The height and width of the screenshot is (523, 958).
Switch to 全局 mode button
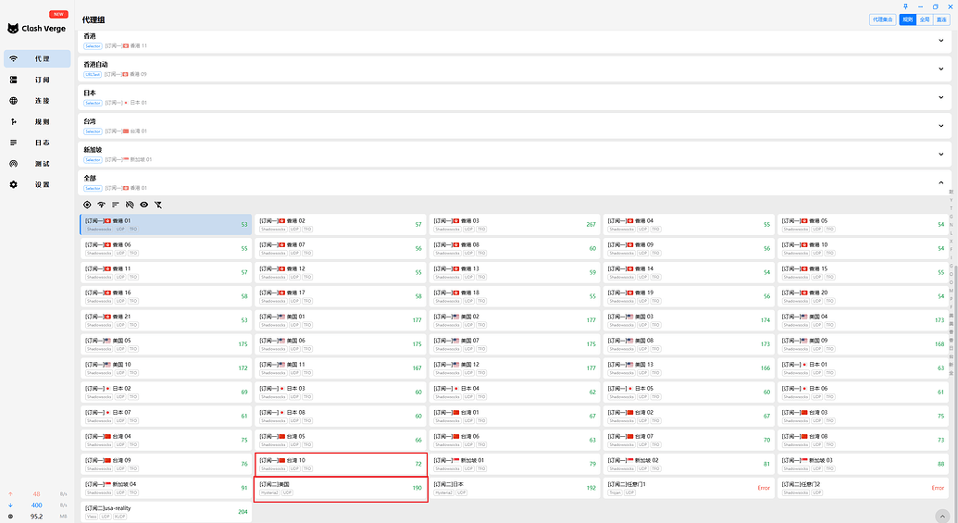pos(925,19)
